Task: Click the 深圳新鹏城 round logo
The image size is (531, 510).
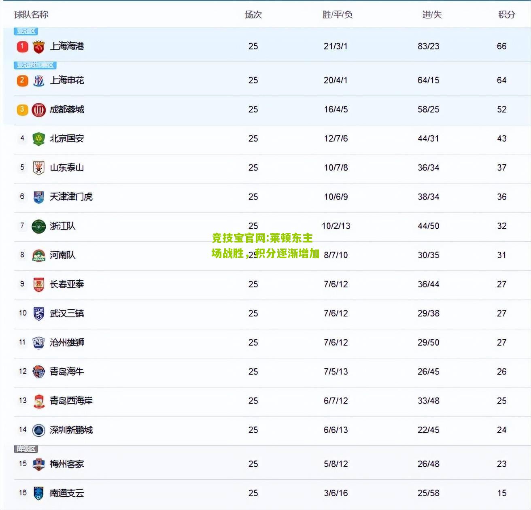Action: [38, 430]
